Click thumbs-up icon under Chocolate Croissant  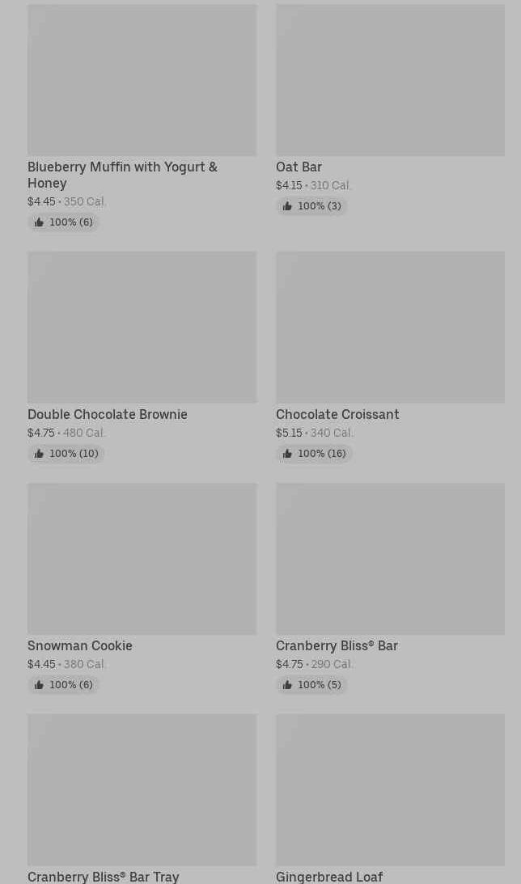[287, 454]
